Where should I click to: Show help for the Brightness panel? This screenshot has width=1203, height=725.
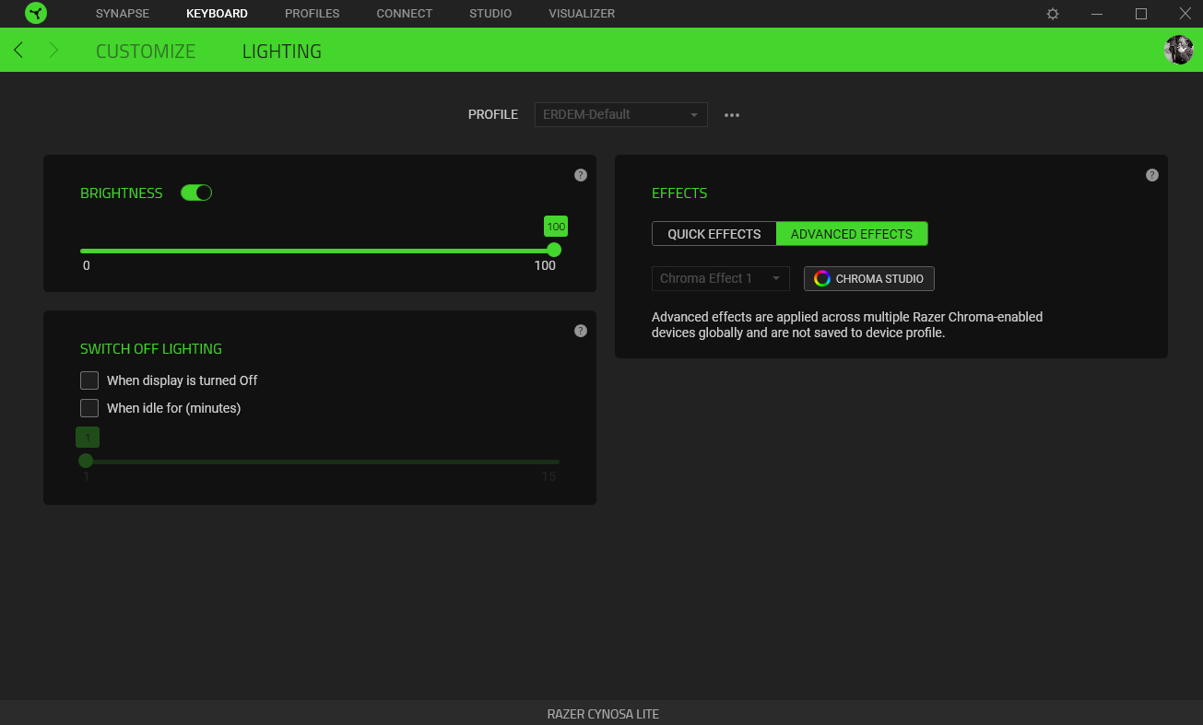pyautogui.click(x=581, y=175)
